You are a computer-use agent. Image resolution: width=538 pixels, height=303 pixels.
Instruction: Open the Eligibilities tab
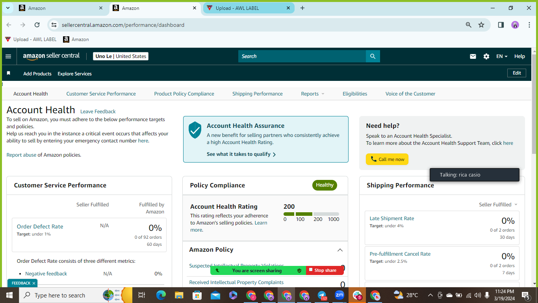click(x=355, y=94)
